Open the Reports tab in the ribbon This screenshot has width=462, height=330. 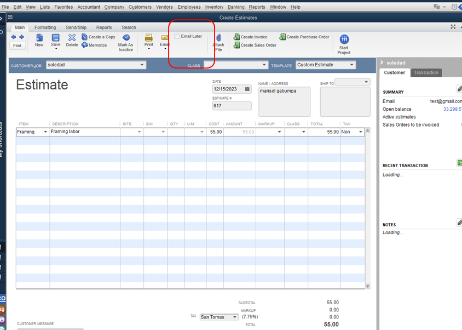click(x=104, y=27)
